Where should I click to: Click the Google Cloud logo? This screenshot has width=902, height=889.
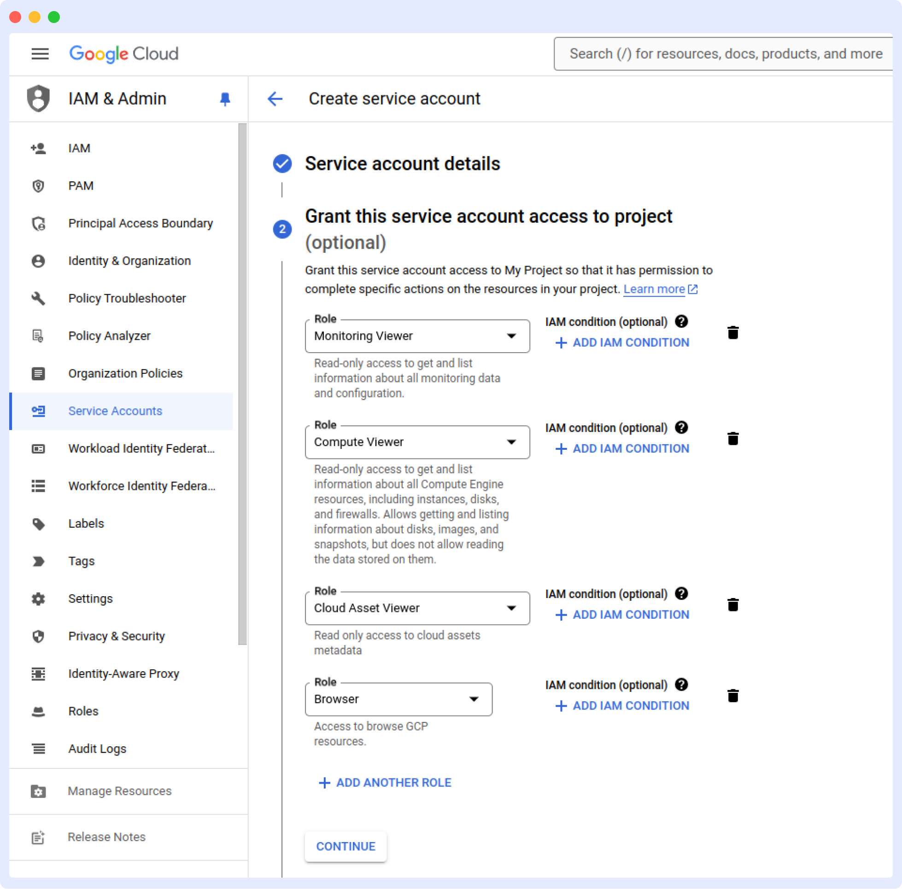point(124,54)
